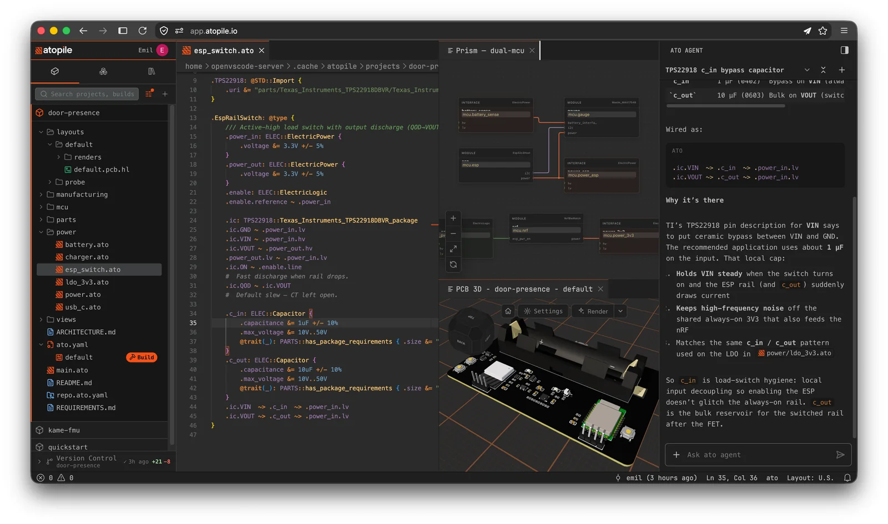Close the esp_switch.ato tab
The height and width of the screenshot is (524, 888).
click(261, 51)
